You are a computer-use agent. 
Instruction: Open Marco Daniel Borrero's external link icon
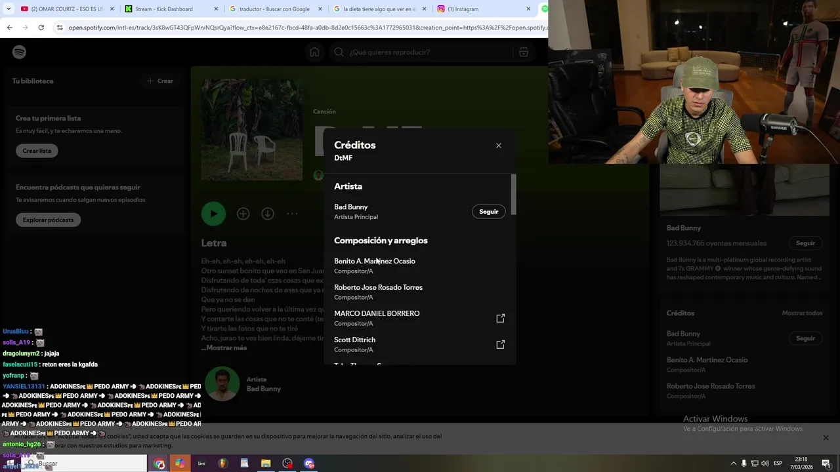pos(501,318)
